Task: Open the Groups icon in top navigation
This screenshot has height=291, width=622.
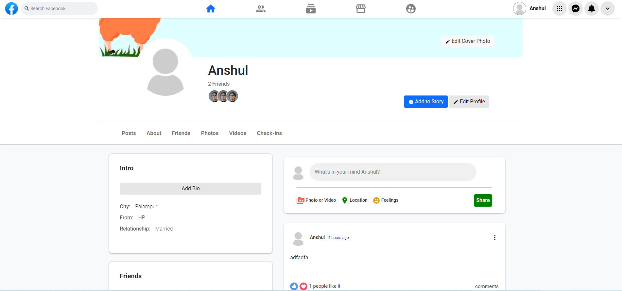Action: coord(411,9)
